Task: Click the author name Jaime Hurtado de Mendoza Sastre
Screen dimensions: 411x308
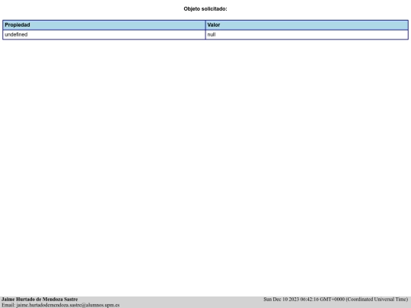Action: (x=40, y=299)
